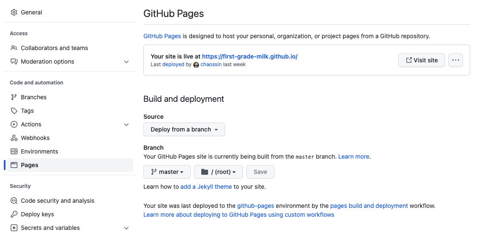Click the Actions play icon
Screen dimensions: 477x235
point(14,124)
